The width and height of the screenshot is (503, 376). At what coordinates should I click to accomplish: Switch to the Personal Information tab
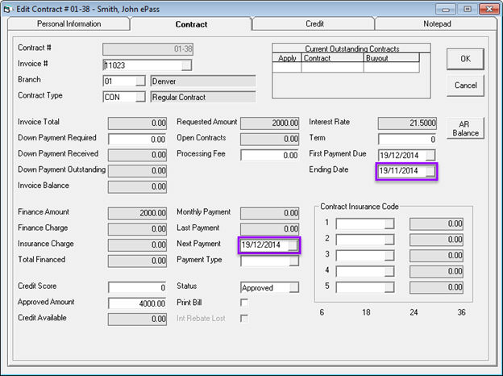pos(69,24)
